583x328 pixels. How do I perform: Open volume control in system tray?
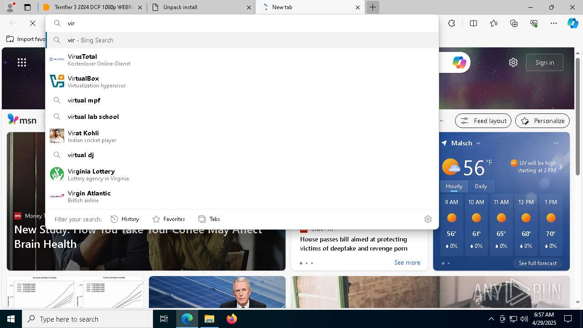tap(524, 319)
